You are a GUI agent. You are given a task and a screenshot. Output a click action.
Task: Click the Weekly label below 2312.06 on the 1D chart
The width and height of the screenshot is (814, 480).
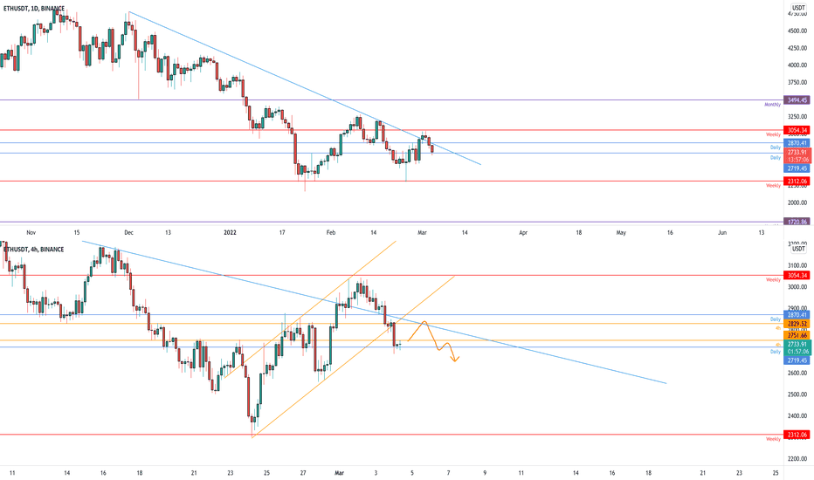click(x=774, y=186)
